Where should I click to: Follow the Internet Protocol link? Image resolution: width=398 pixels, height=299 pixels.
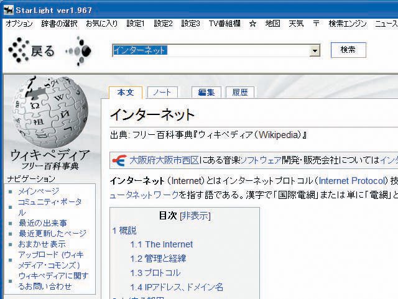click(353, 181)
